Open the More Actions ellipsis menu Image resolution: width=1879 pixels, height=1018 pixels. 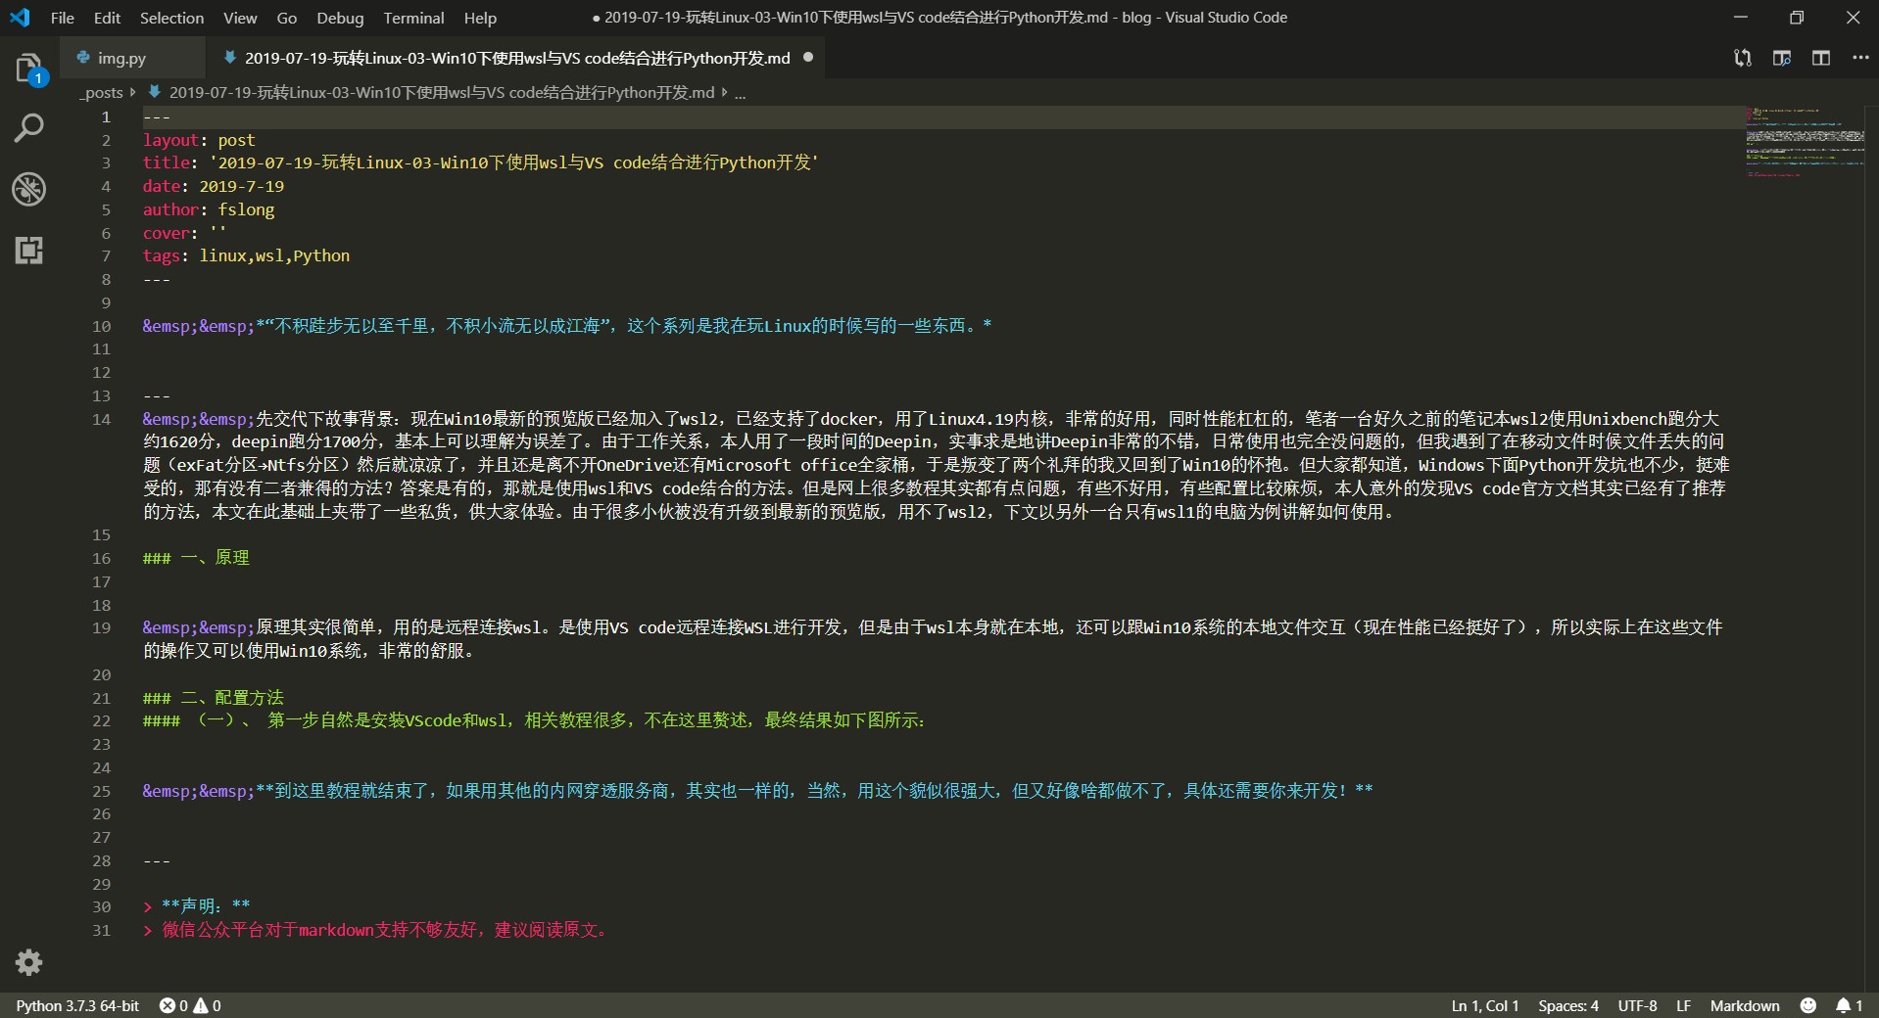click(x=1860, y=58)
